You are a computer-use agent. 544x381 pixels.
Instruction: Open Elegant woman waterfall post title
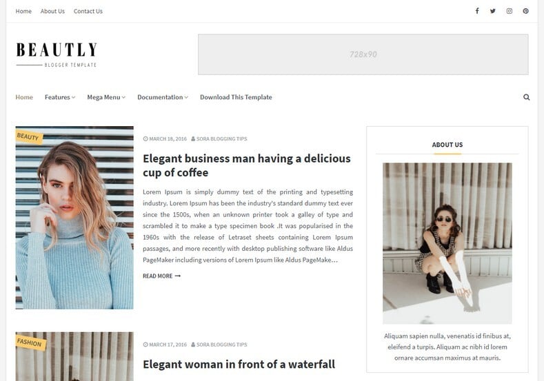(239, 364)
